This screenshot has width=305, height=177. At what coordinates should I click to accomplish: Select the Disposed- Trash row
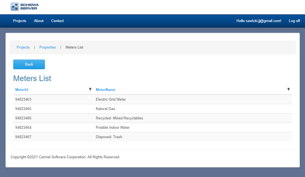coord(152,137)
